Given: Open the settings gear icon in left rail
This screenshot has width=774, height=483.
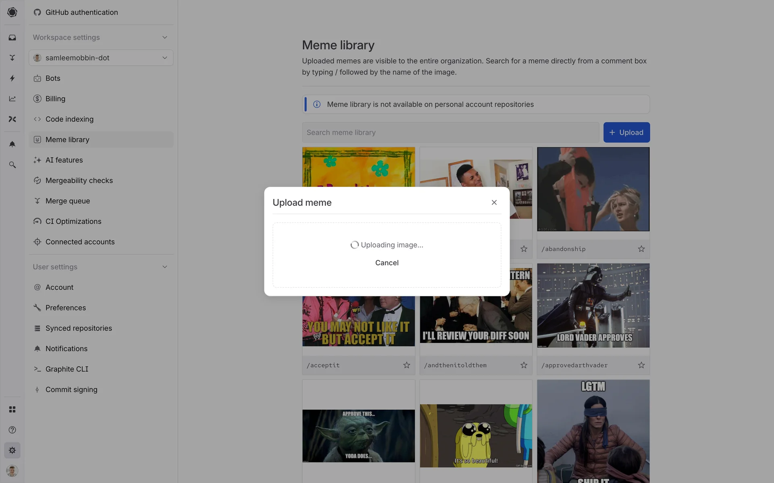Looking at the screenshot, I should pos(12,450).
